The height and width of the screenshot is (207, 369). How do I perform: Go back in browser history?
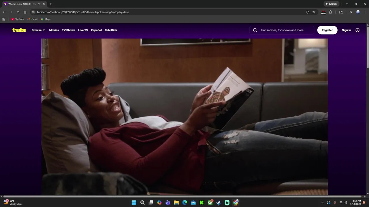4,12
